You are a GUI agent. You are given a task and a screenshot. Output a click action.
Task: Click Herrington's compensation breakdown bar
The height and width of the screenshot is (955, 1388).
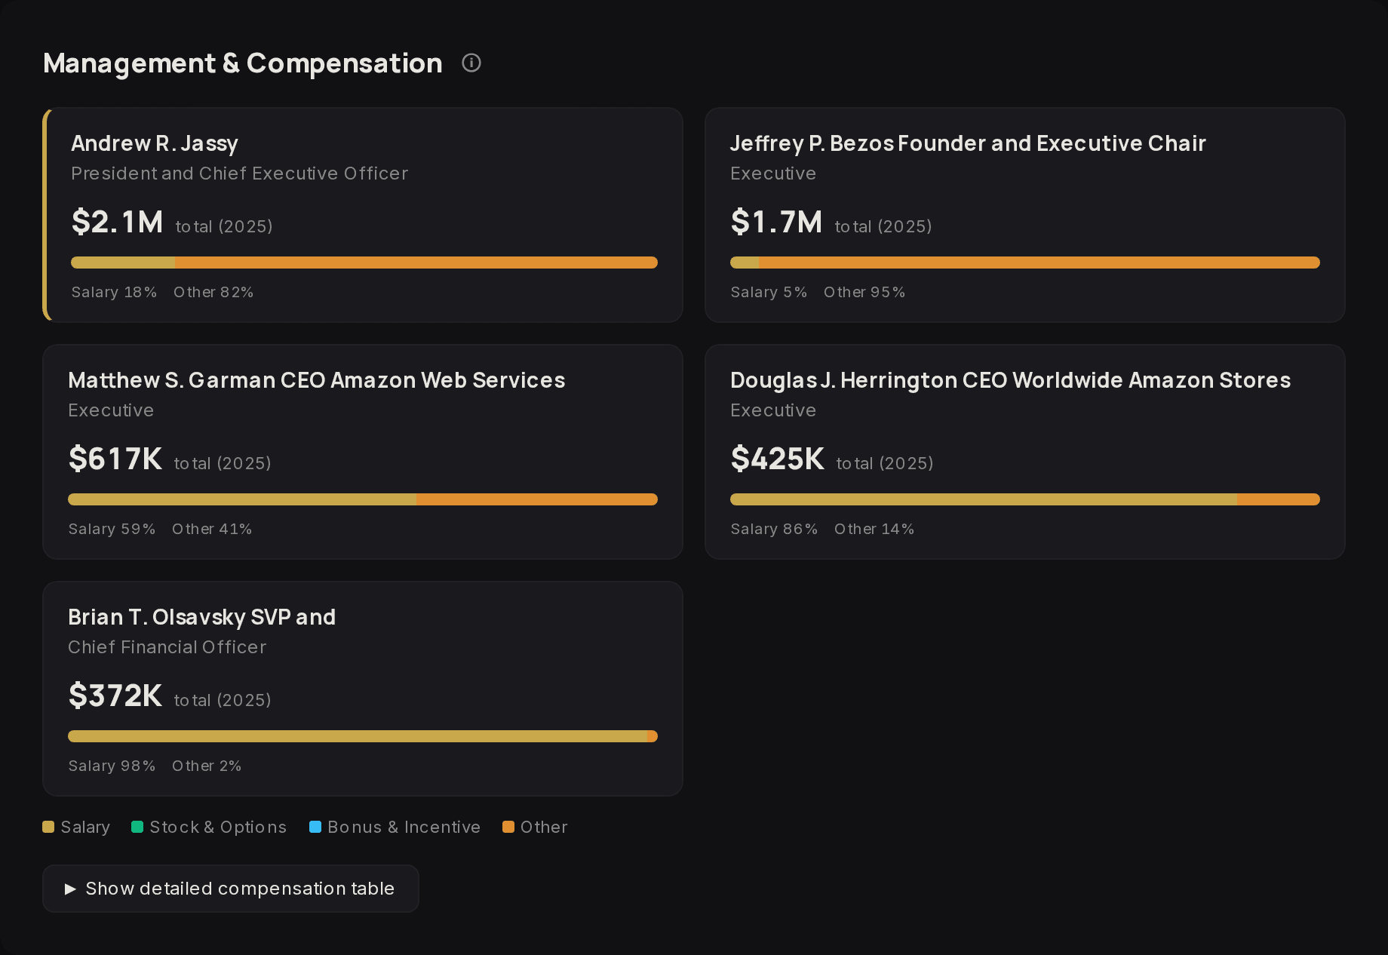pyautogui.click(x=1025, y=499)
